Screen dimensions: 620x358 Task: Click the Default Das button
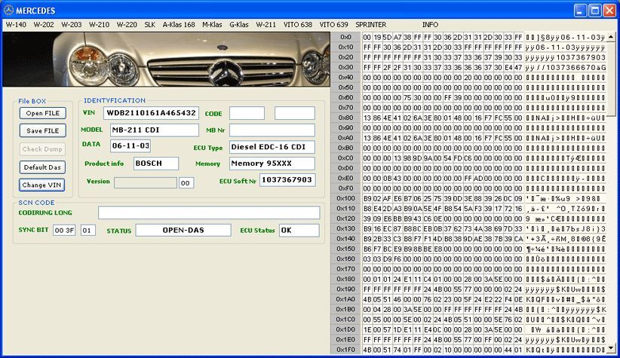[42, 167]
